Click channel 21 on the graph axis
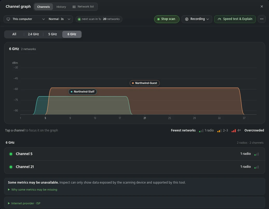Screen dimensions: 269x209 (145, 118)
